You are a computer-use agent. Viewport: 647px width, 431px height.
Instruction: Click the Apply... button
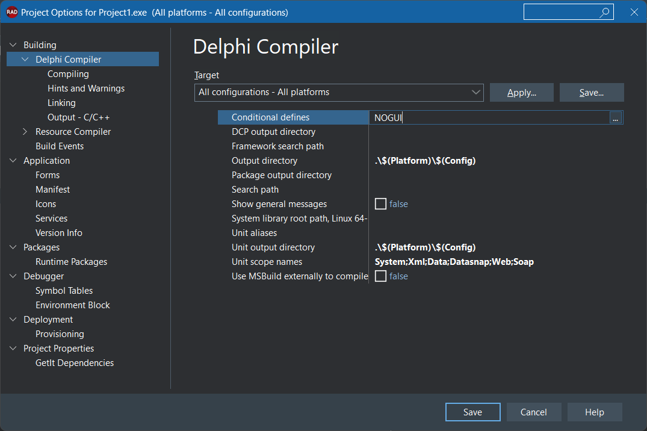(522, 93)
